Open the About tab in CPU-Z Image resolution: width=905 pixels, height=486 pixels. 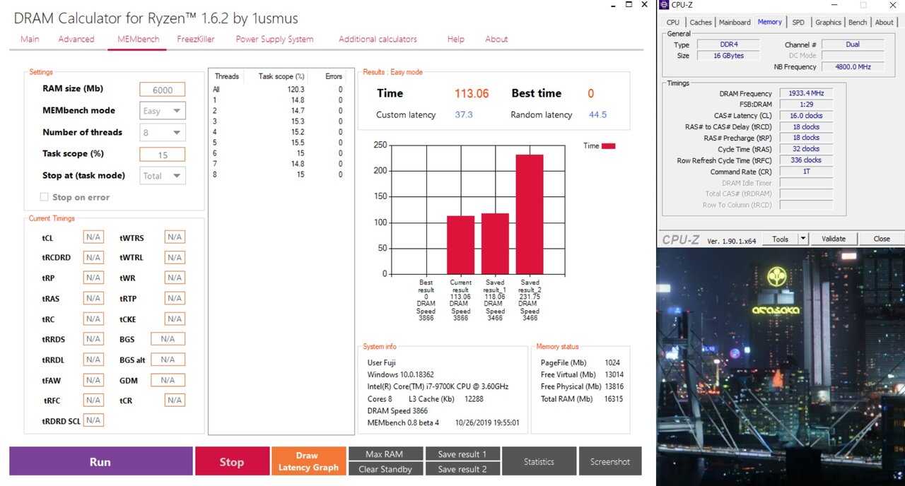click(884, 22)
